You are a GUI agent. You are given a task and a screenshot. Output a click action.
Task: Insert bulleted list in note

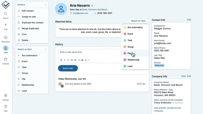point(72,60)
